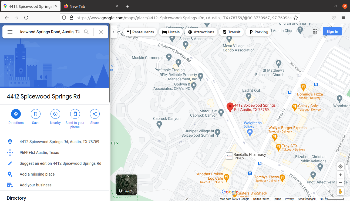Go back in browser history

pyautogui.click(x=7, y=18)
